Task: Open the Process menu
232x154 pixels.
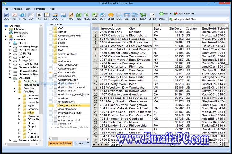Action: [17, 9]
